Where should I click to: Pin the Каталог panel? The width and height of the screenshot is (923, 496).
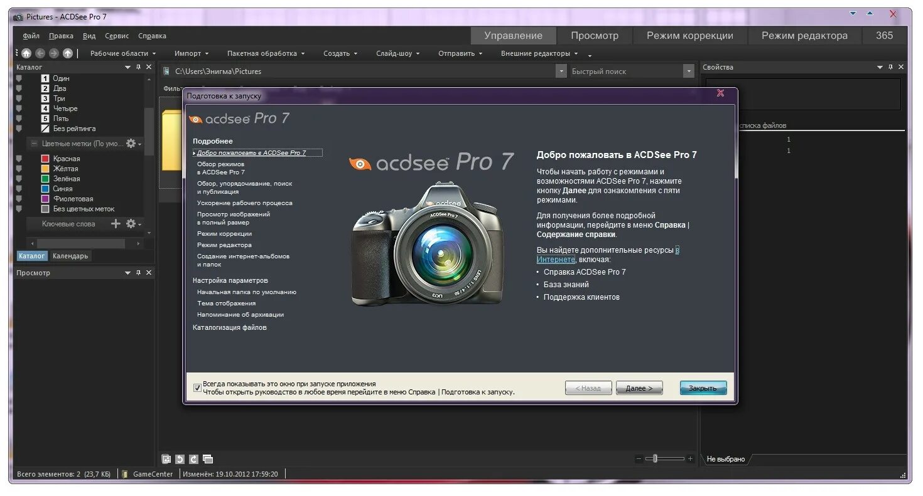(139, 67)
